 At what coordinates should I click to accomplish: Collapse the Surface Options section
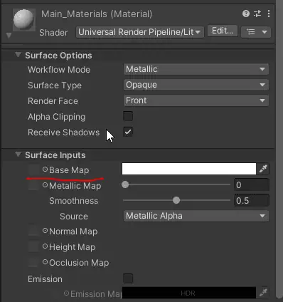click(18, 55)
